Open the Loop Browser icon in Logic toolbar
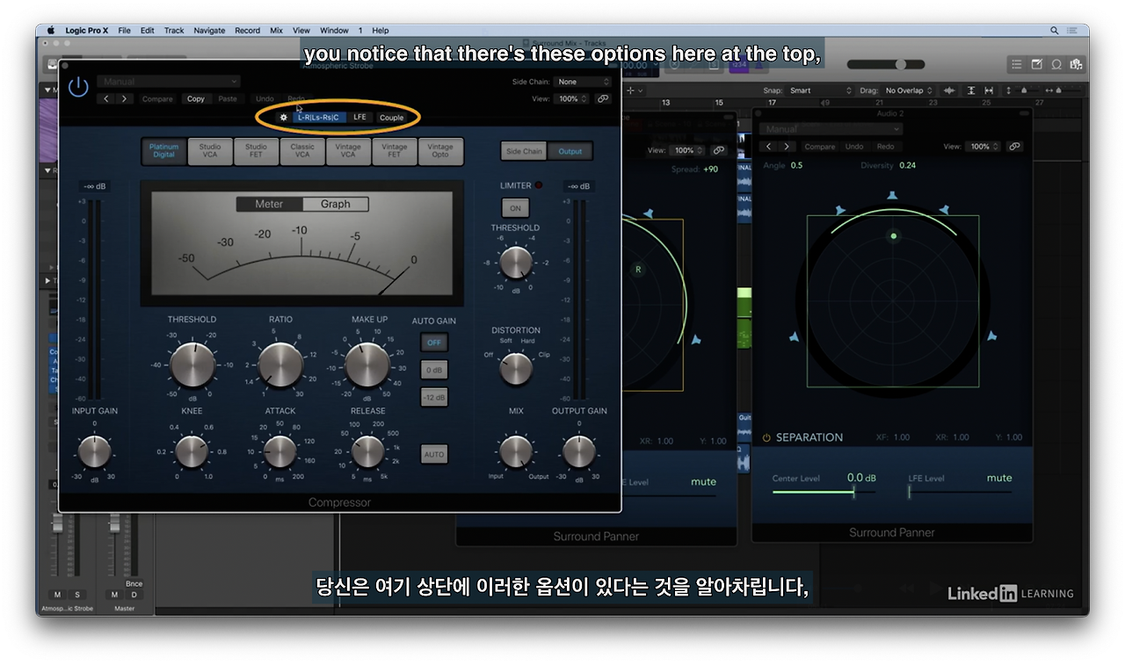Screen dimensions: 1125x664 click(1056, 64)
